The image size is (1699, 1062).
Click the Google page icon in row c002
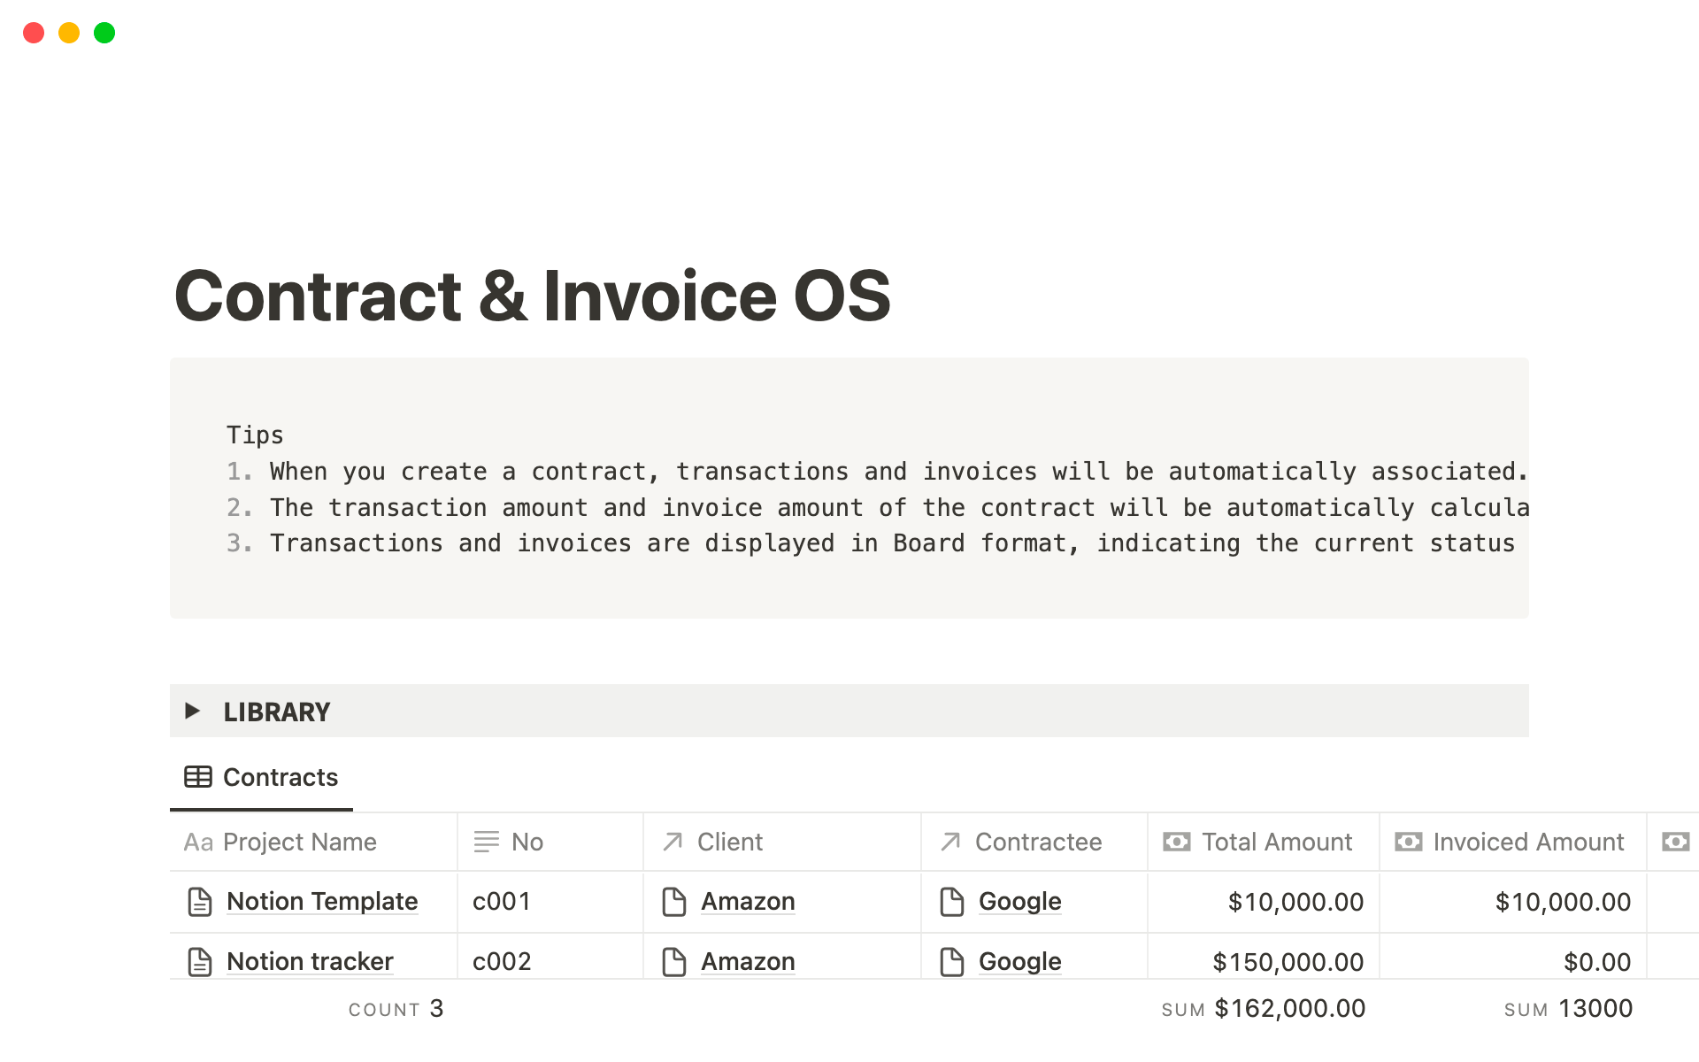[952, 961]
